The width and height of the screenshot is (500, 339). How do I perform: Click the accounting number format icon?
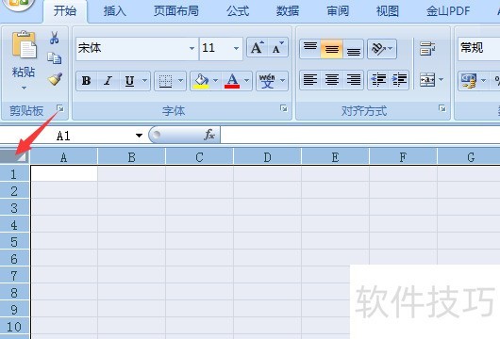[x=469, y=81]
